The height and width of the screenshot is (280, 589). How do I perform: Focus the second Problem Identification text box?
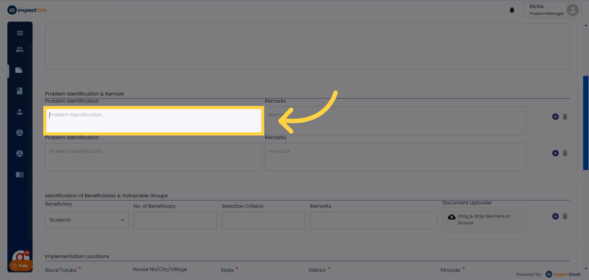[154, 157]
